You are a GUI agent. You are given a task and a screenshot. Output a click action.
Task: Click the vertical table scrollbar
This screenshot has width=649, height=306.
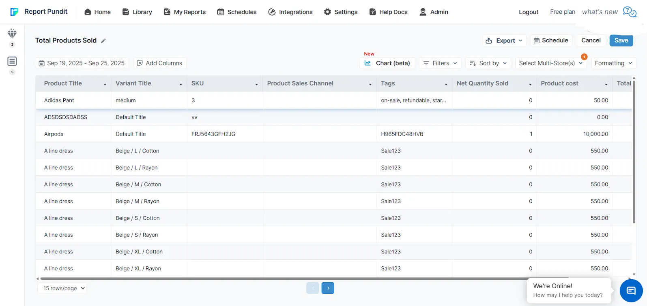(x=634, y=152)
